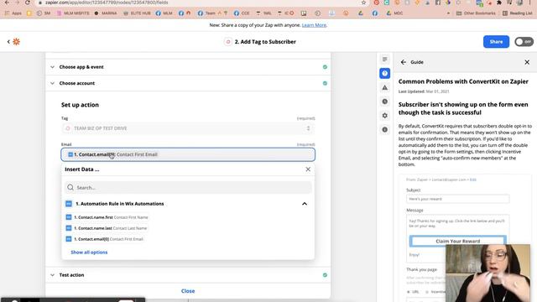Click the Insert Data search box
Screen dimensions: 537x302
click(x=188, y=187)
